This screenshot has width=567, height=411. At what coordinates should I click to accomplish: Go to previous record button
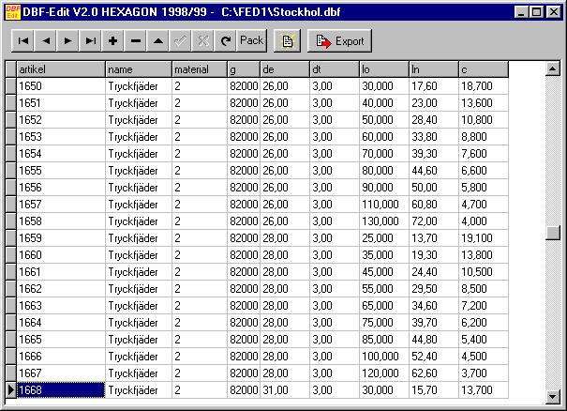(x=45, y=41)
